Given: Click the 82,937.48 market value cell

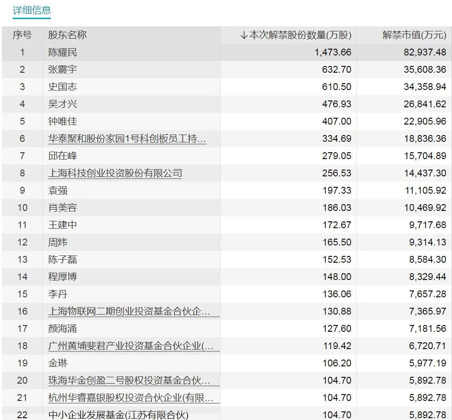Looking at the screenshot, I should 425,52.
